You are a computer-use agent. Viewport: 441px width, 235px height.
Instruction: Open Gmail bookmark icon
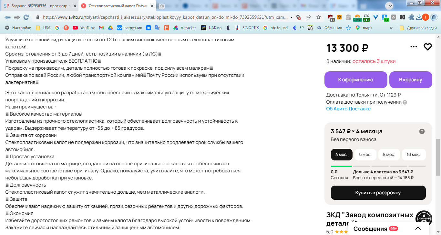coord(101,28)
